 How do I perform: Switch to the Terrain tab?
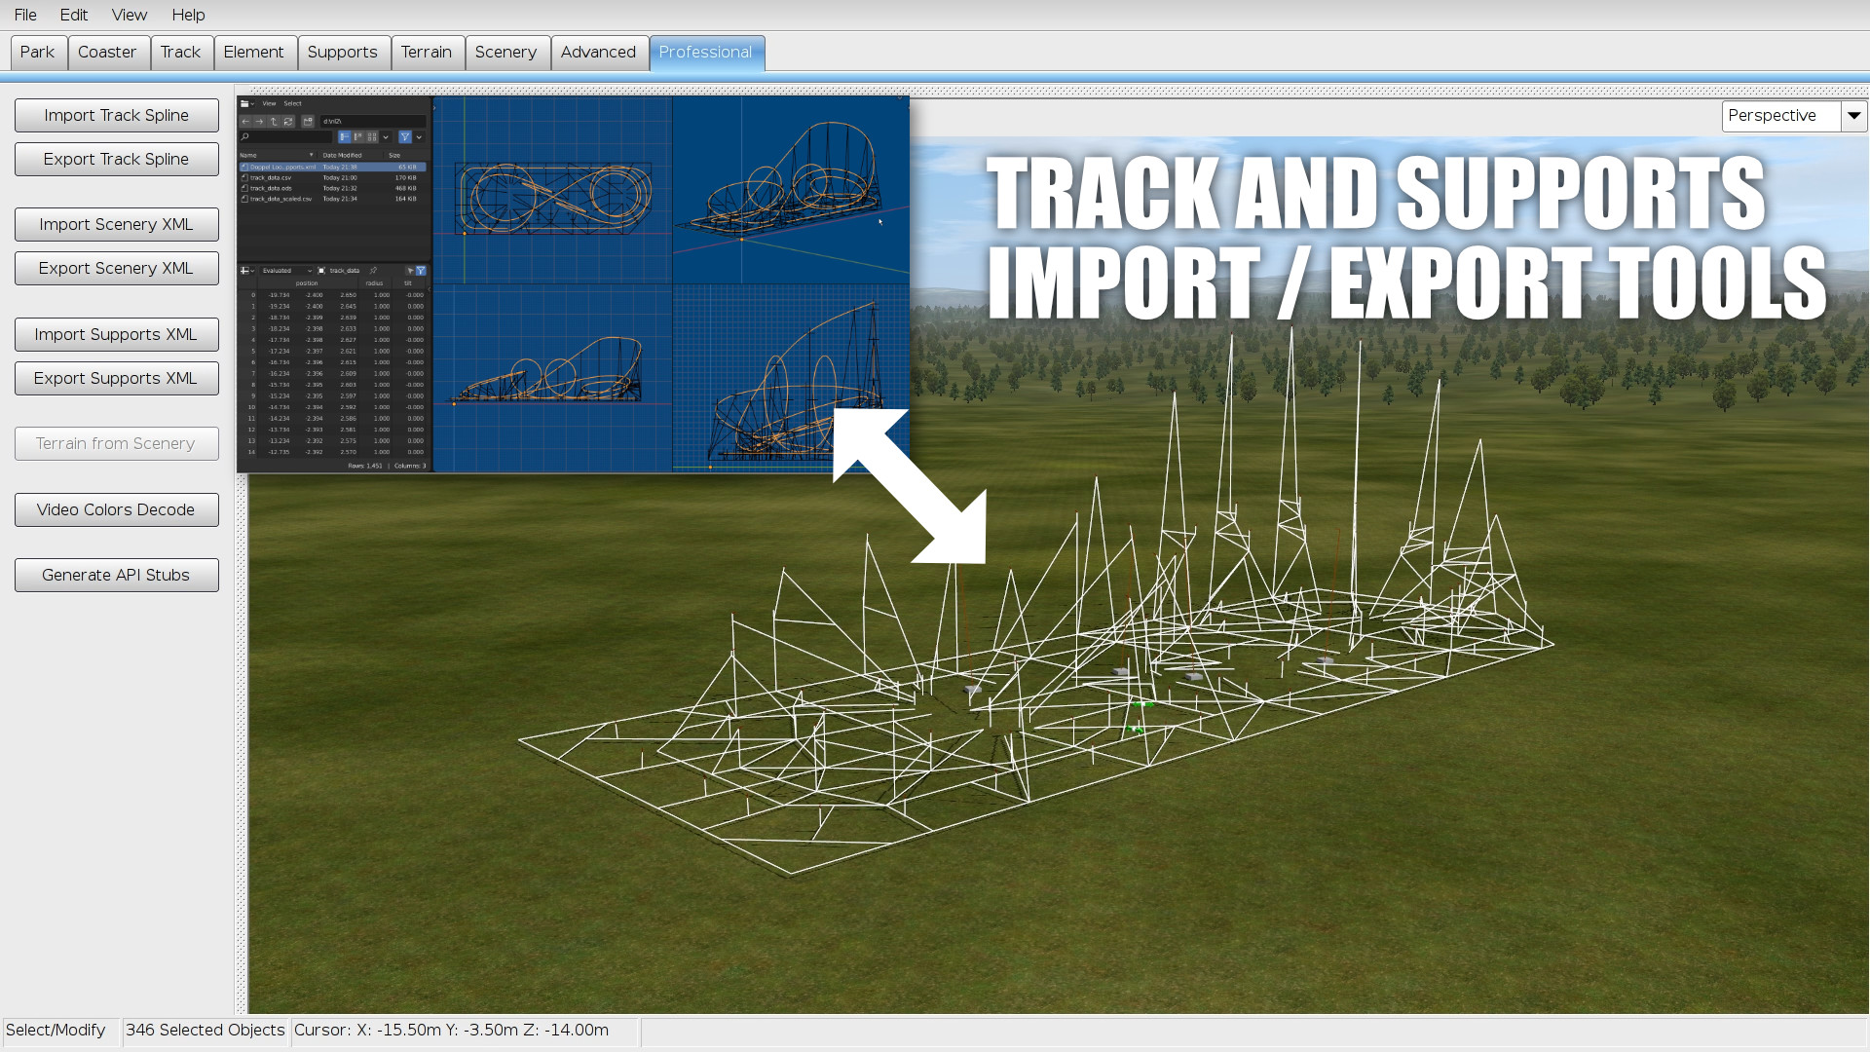coord(426,53)
